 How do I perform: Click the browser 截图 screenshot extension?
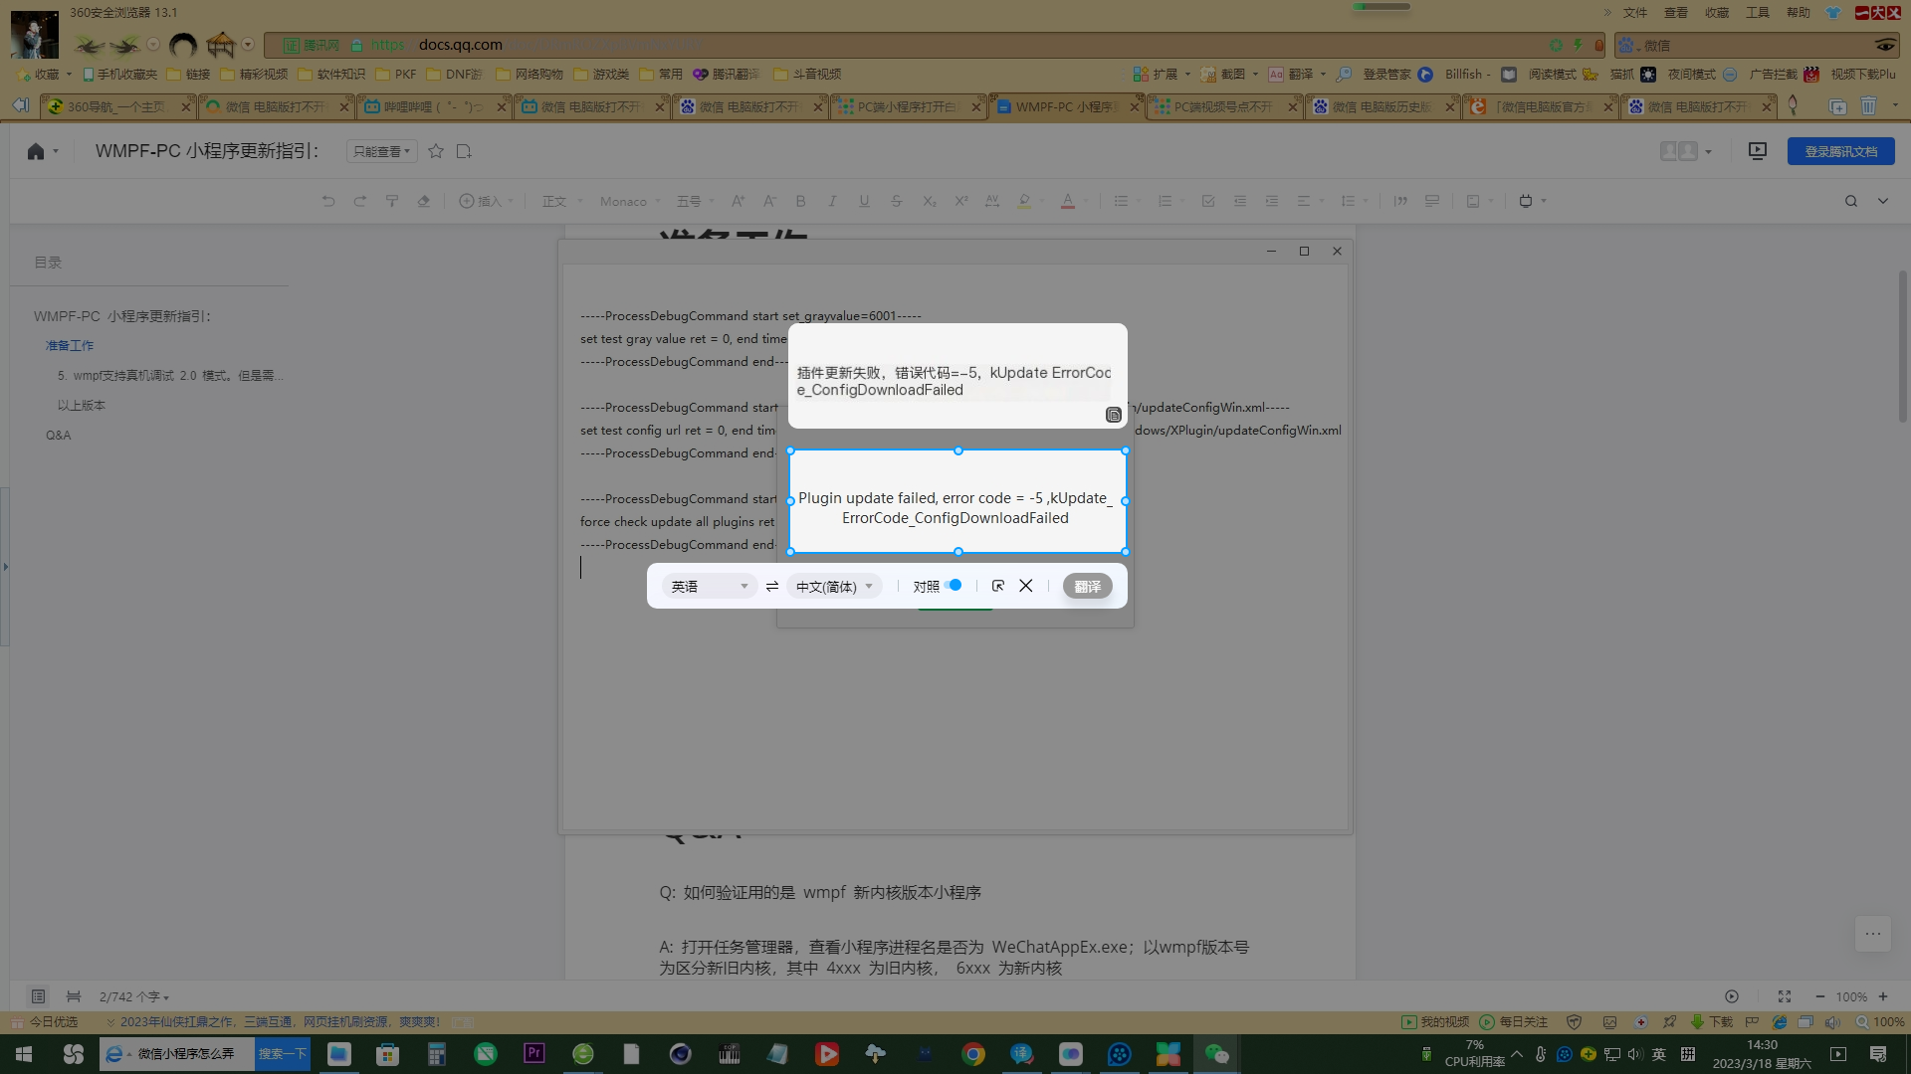pyautogui.click(x=1231, y=75)
